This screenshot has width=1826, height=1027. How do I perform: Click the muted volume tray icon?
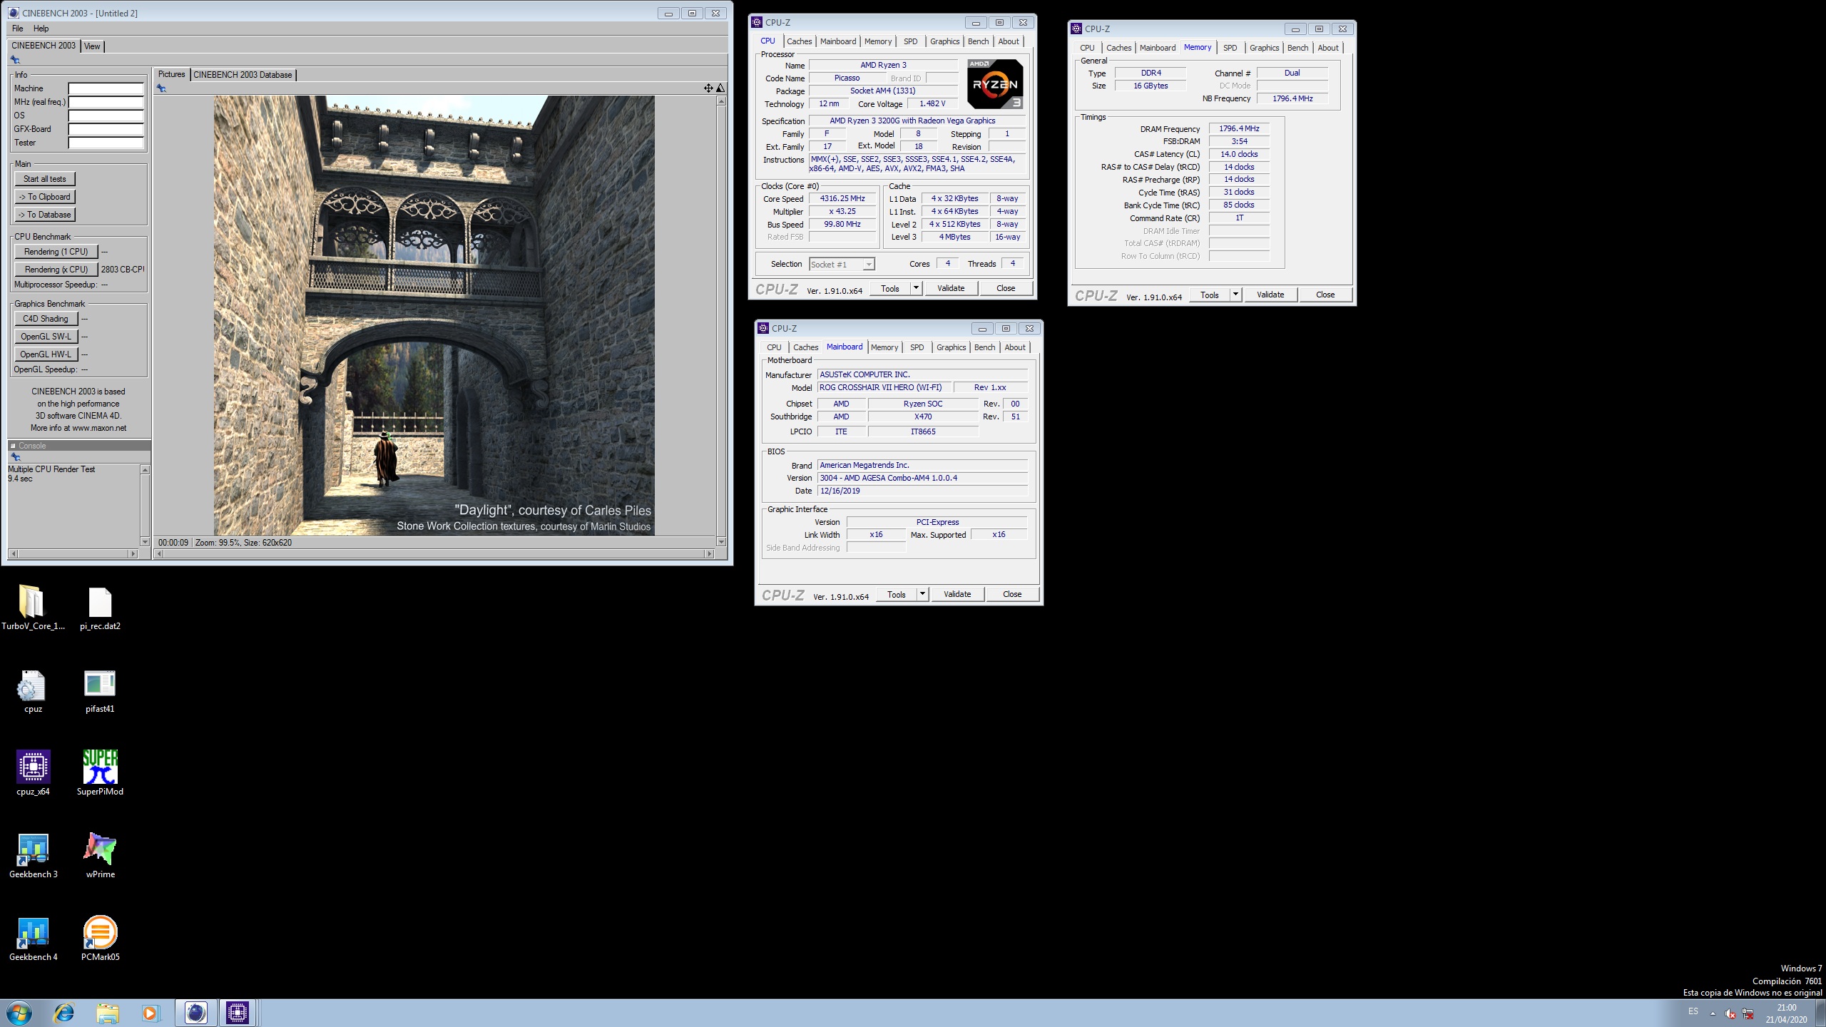click(x=1730, y=1013)
